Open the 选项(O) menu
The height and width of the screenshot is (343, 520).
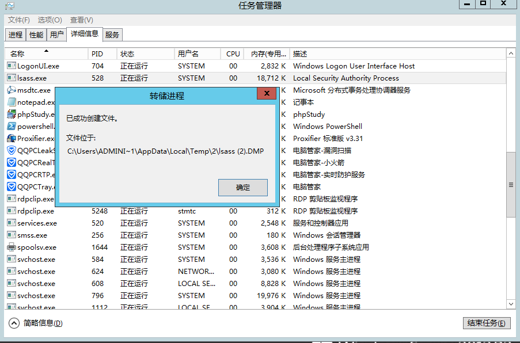(x=50, y=20)
